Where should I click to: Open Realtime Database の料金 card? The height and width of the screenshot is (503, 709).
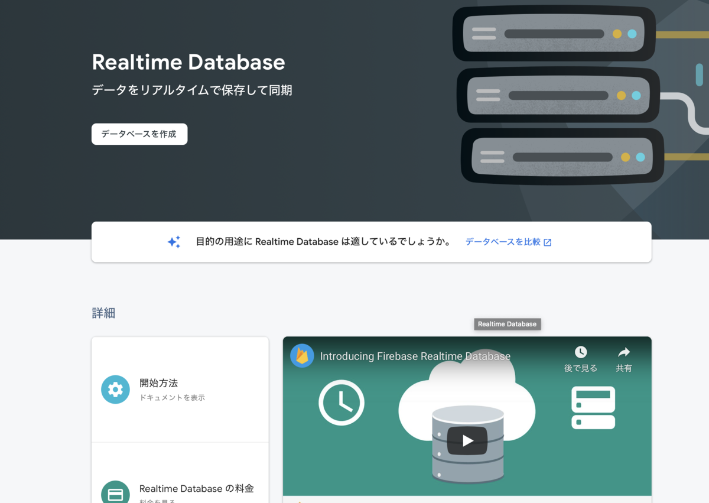pos(180,473)
